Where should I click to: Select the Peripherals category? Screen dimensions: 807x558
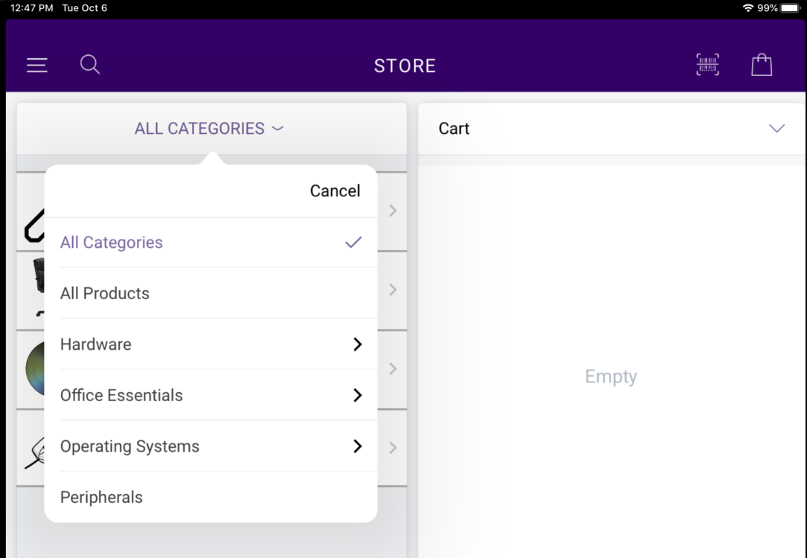point(101,497)
